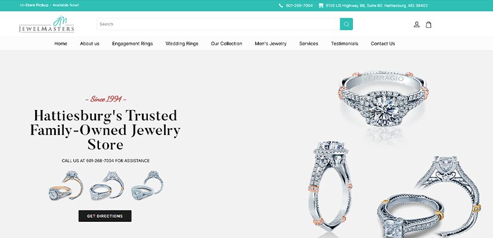Click the phone icon in top bar
This screenshot has width=493, height=238.
(x=281, y=5)
